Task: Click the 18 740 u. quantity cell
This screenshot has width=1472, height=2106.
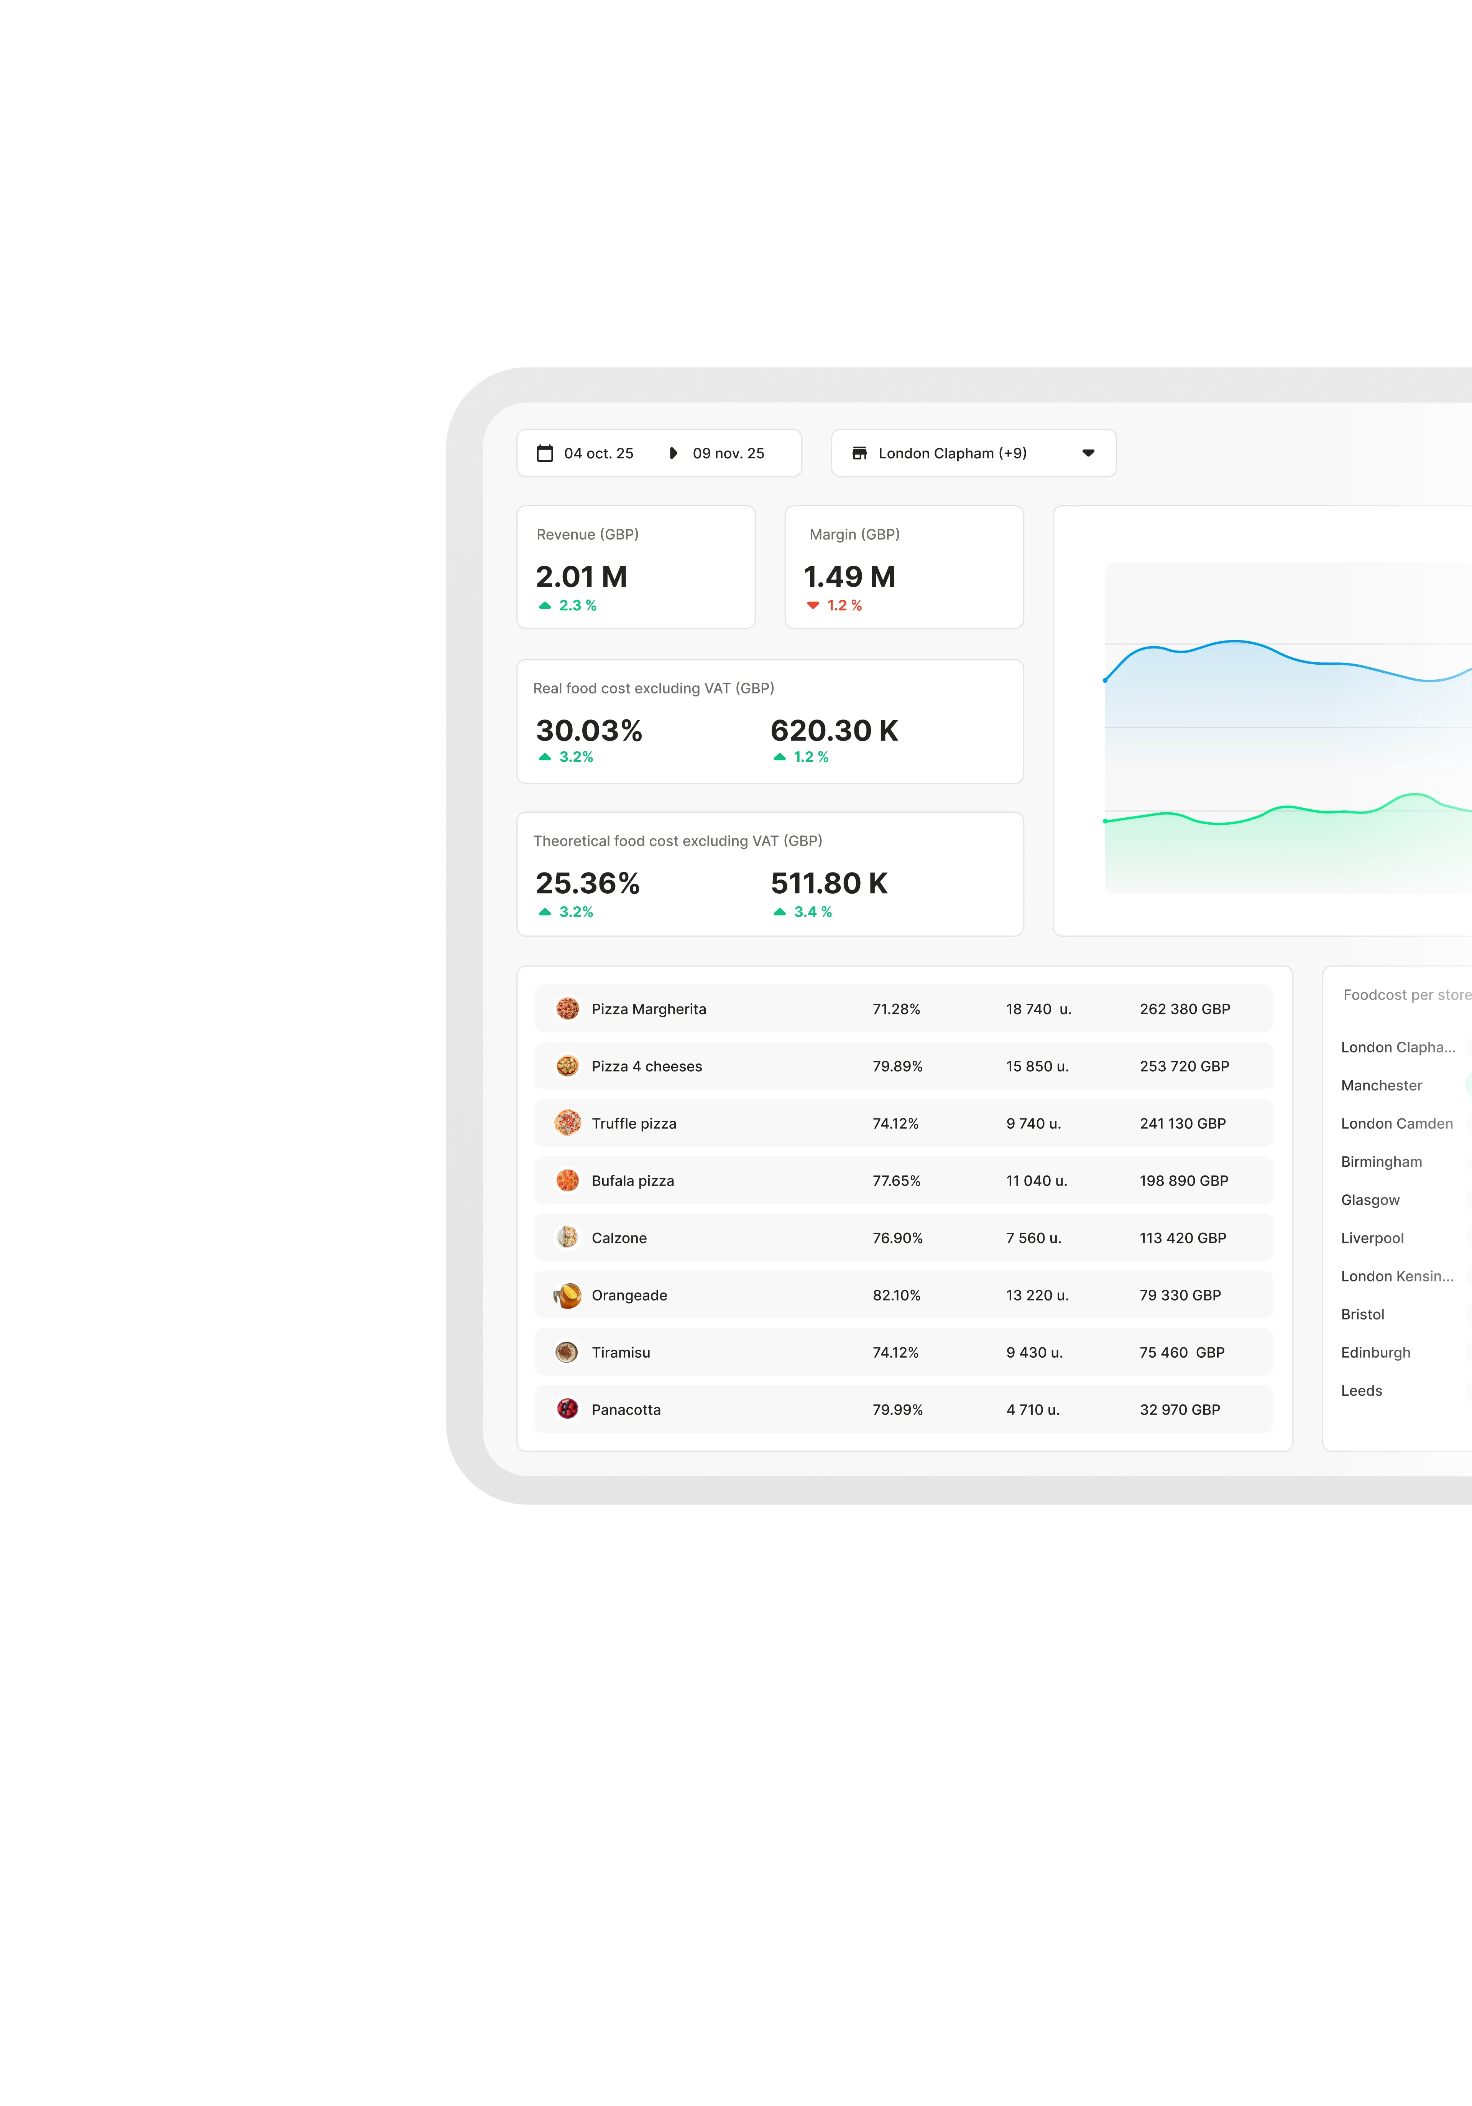Action: click(1038, 1009)
